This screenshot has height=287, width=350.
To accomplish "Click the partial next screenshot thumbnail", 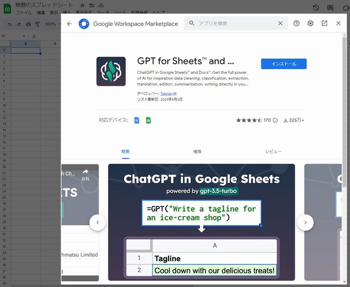I will 323,222.
